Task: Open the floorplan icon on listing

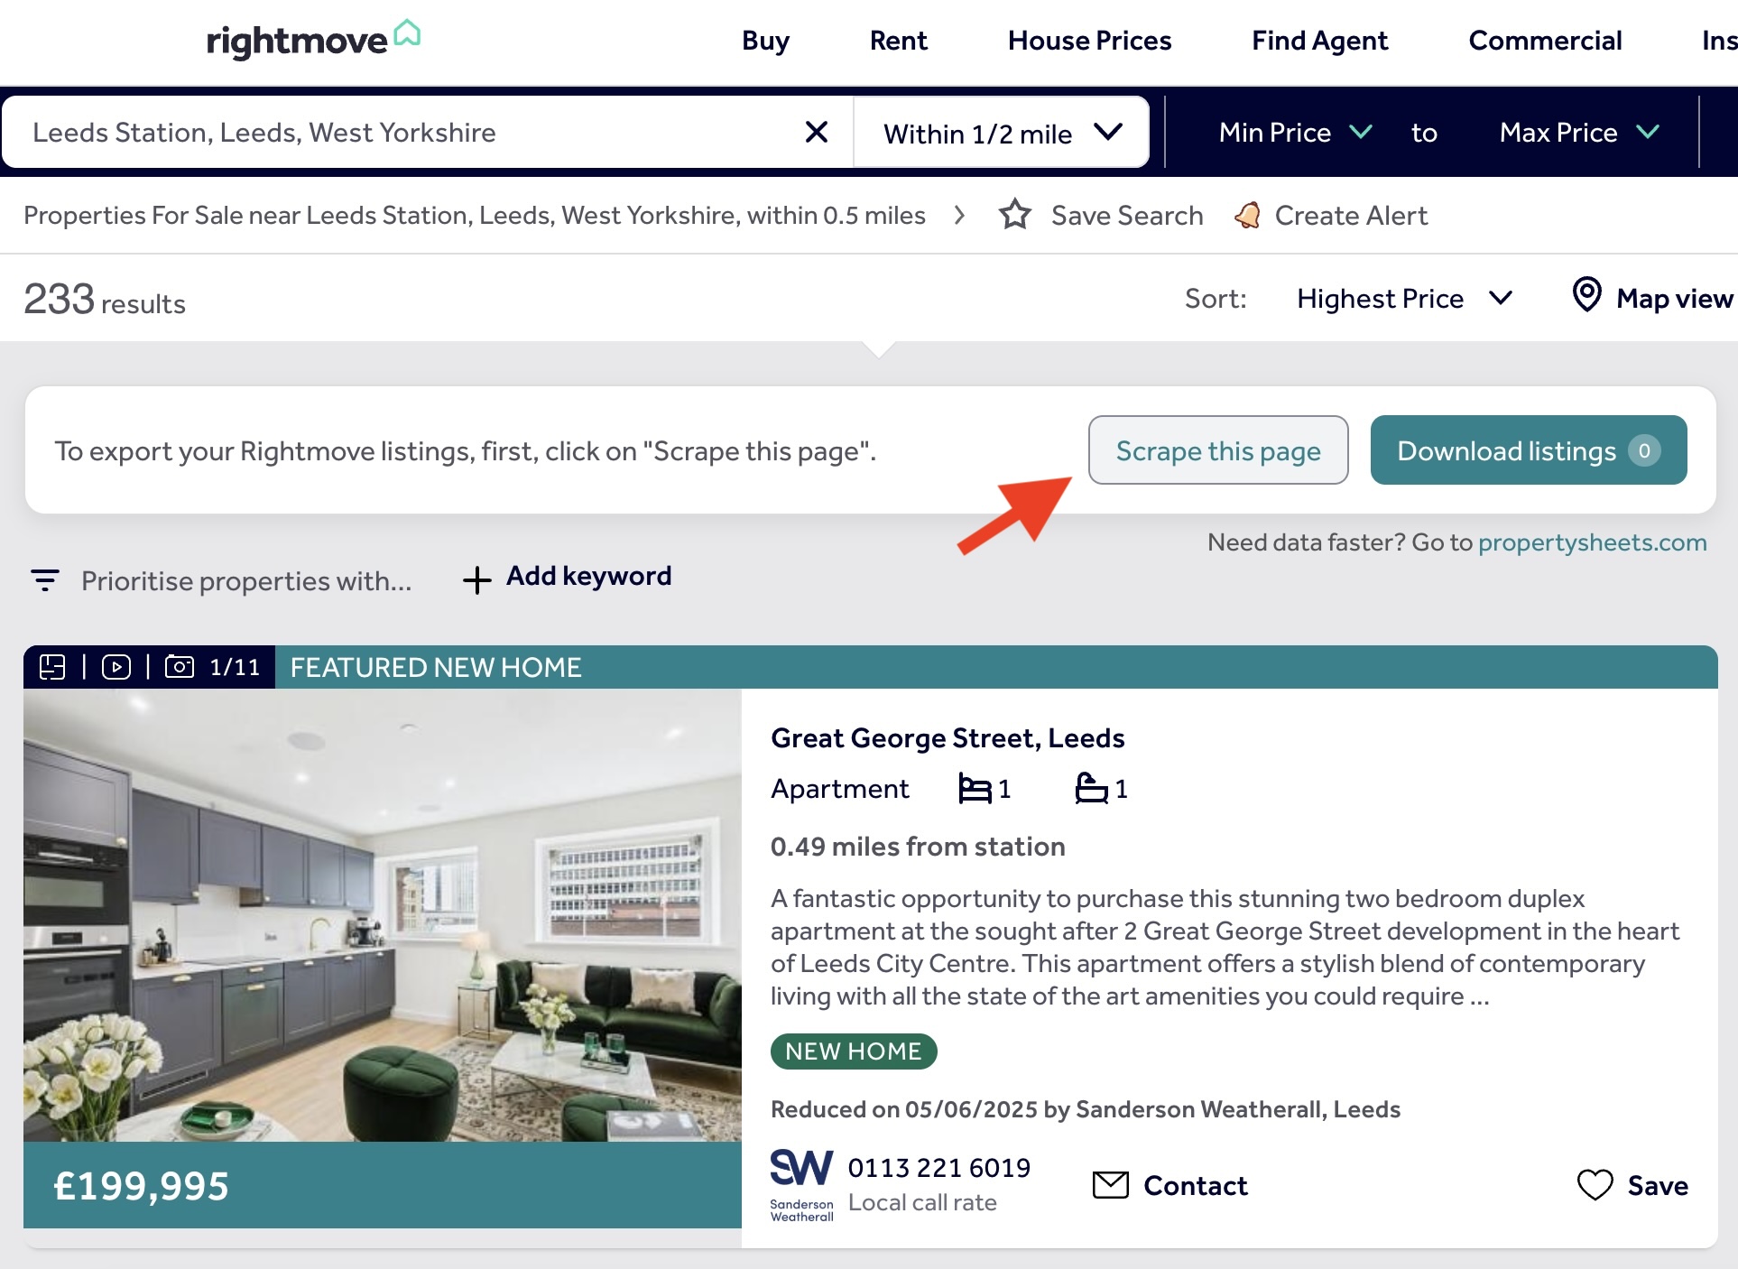Action: tap(52, 667)
